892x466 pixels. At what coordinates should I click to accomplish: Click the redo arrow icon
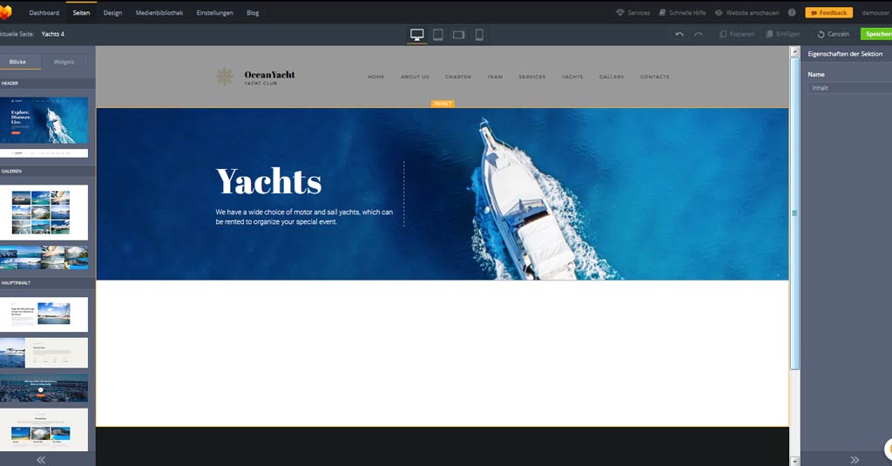[698, 34]
